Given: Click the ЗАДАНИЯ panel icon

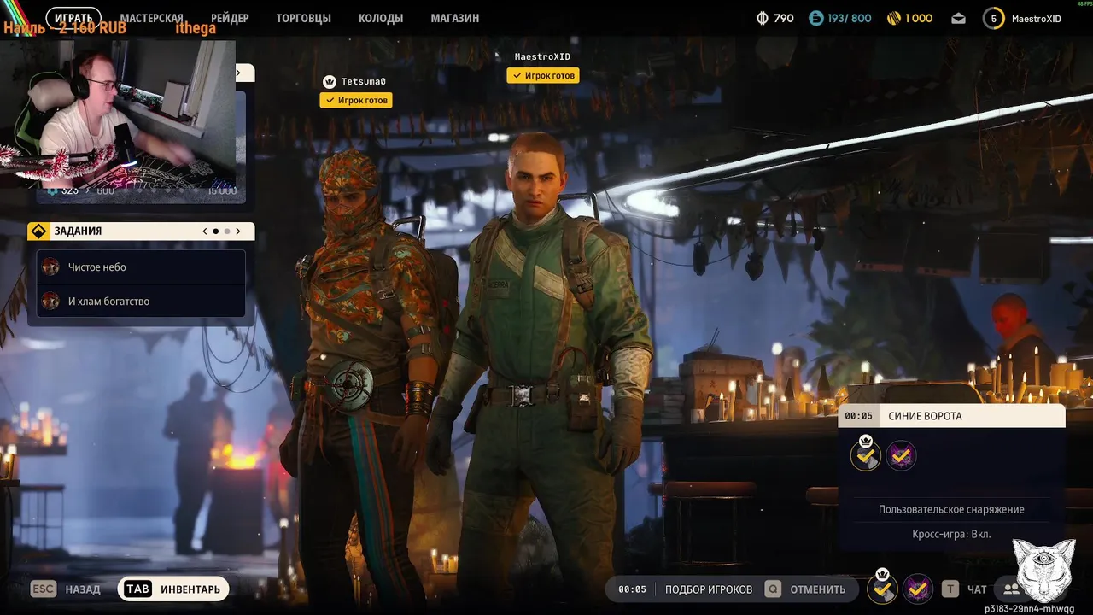Looking at the screenshot, I should (x=39, y=231).
